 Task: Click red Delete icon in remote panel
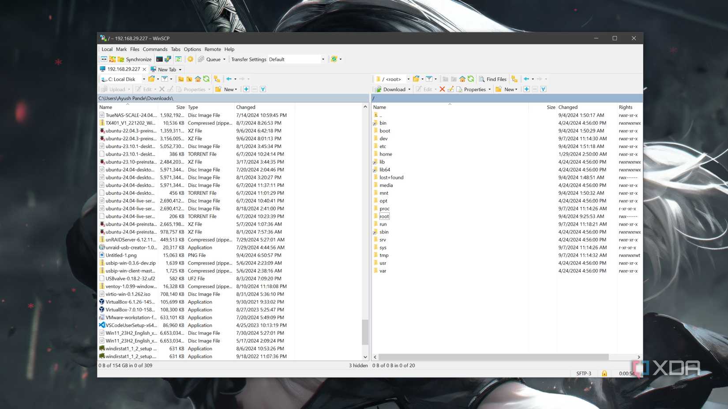click(442, 89)
